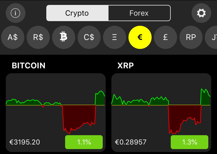The image size is (217, 154).
Task: Select British pound £ currency
Action: point(165,37)
